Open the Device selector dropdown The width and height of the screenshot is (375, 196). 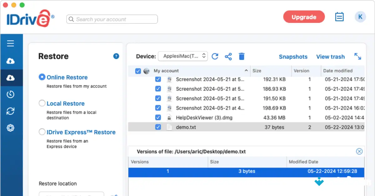(183, 56)
